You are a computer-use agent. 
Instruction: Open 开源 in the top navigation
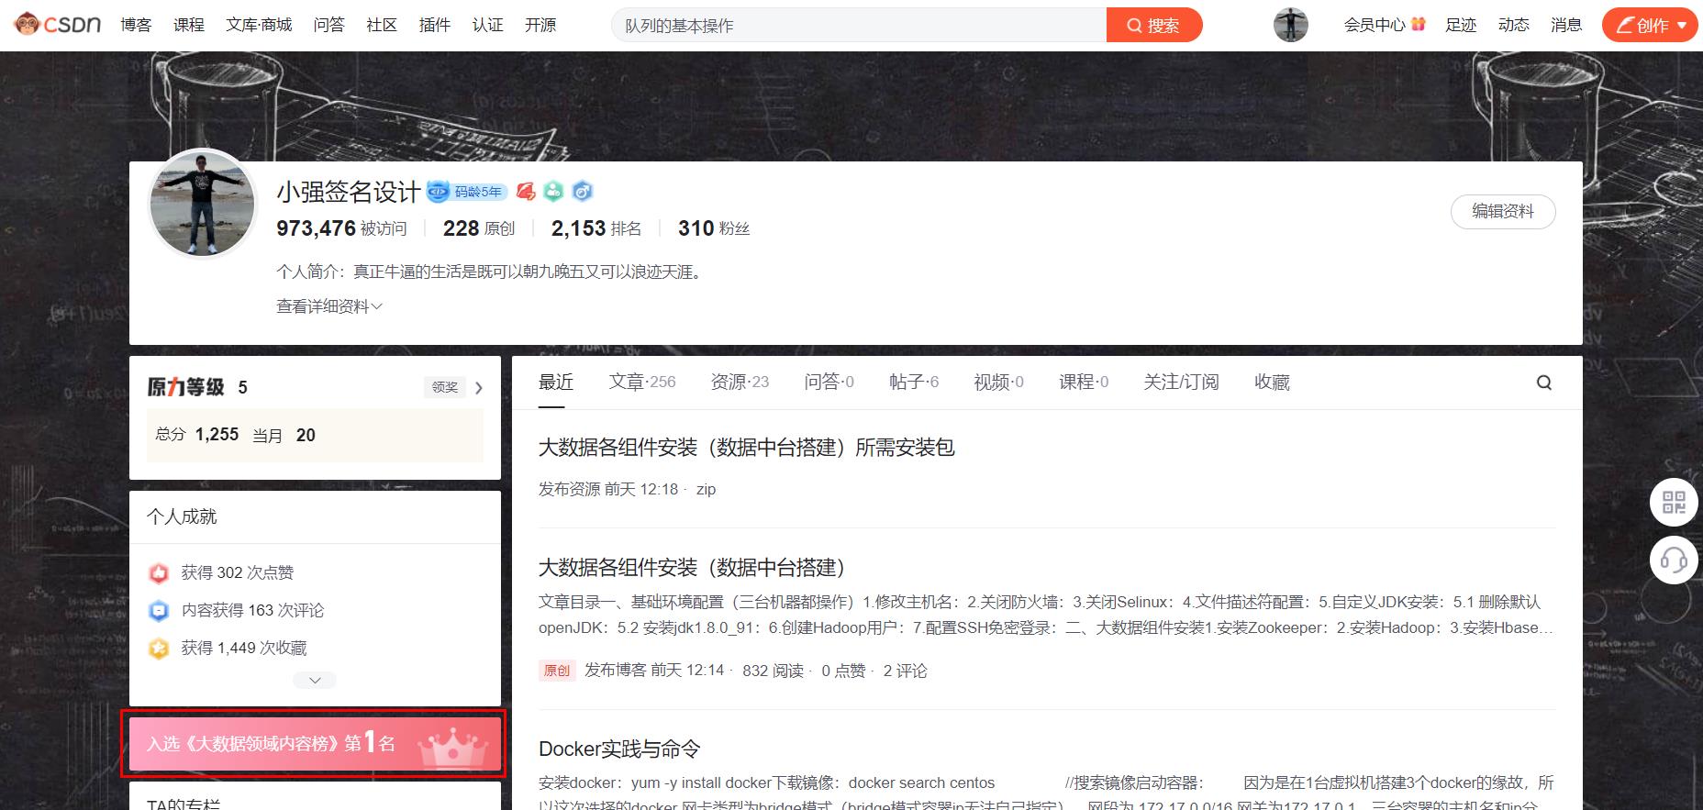point(540,25)
